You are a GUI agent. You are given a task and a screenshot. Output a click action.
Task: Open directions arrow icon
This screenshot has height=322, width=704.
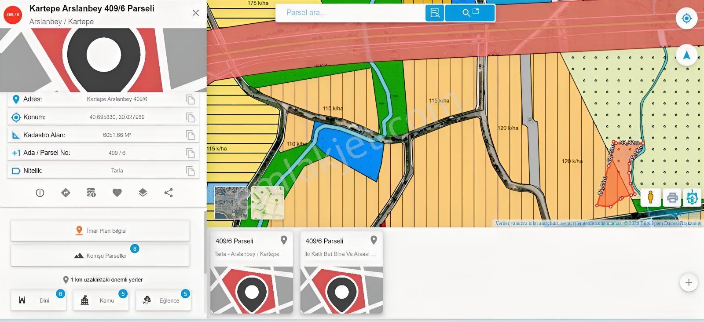coord(66,193)
